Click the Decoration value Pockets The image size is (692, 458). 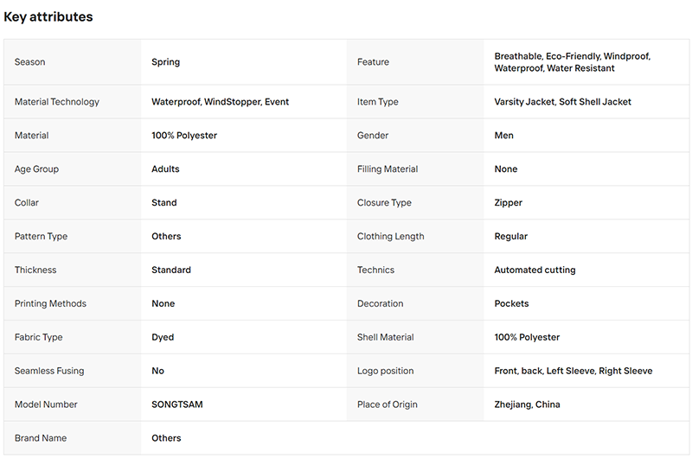(x=511, y=303)
